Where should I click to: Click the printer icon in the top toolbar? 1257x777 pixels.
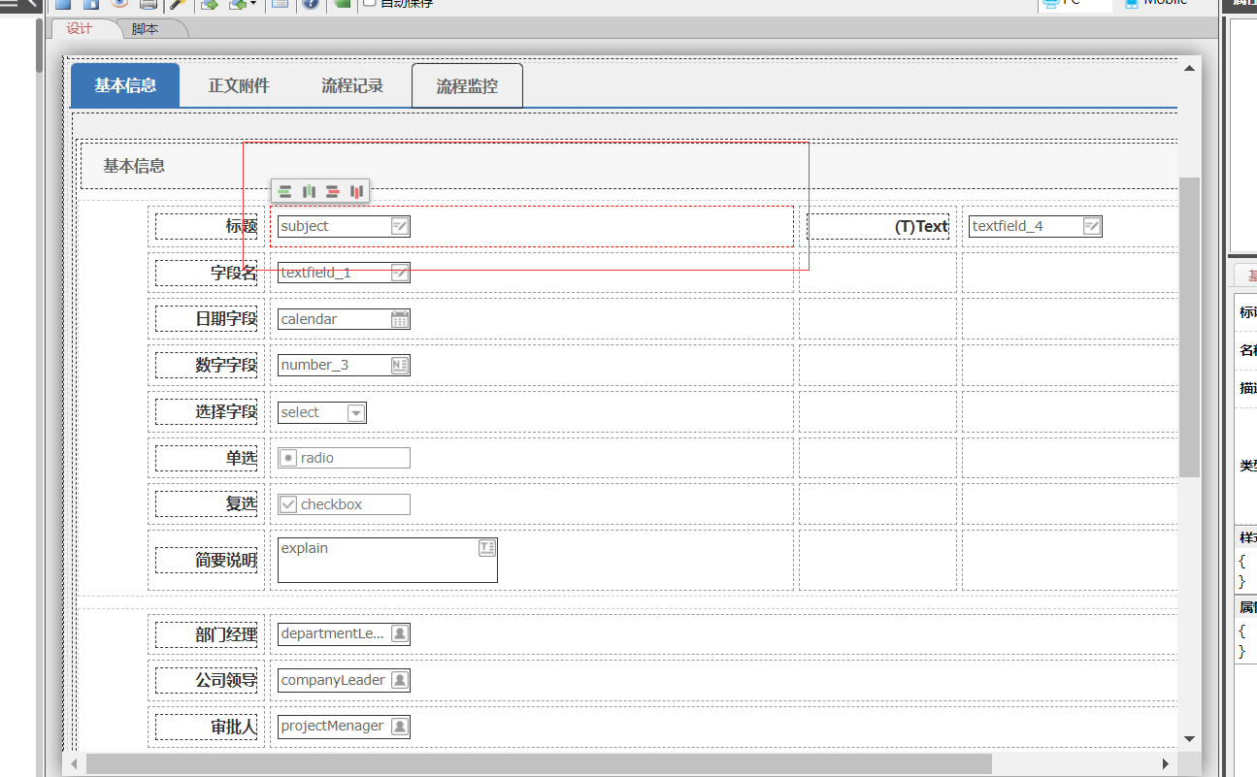148,3
